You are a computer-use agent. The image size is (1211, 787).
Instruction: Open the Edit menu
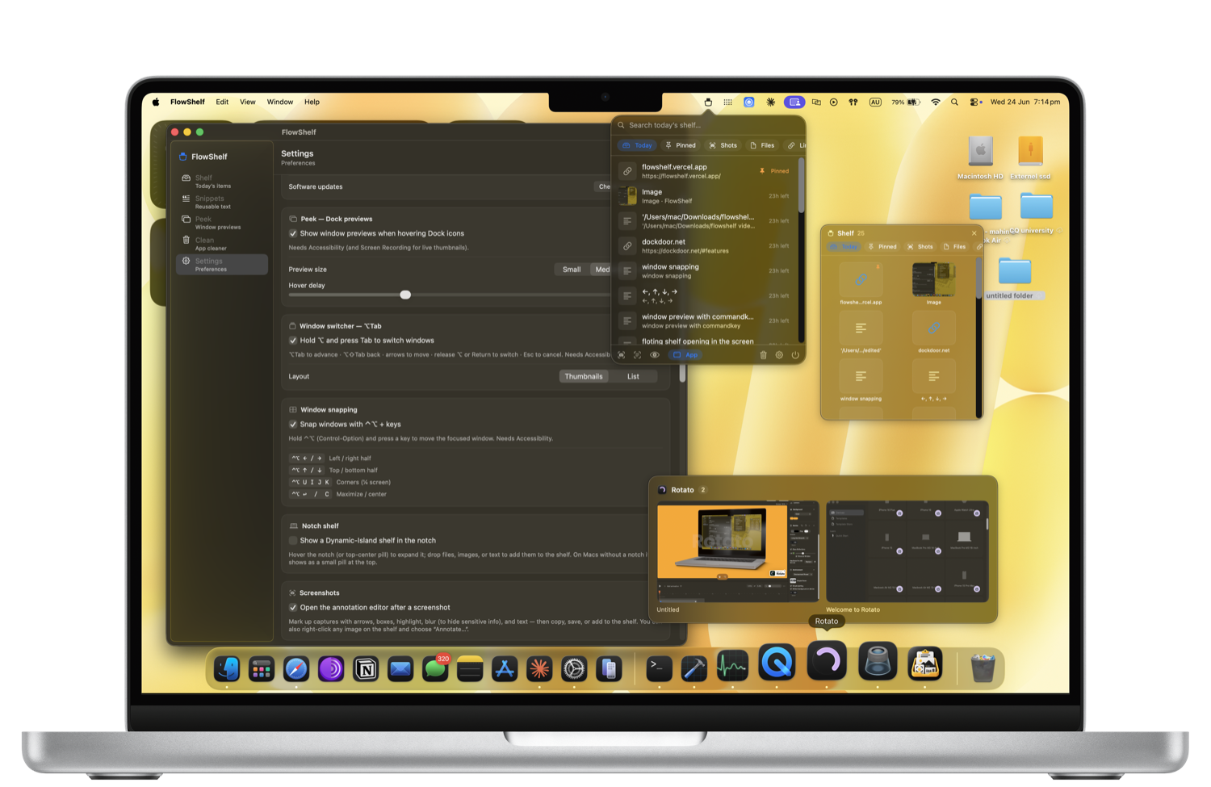coord(222,103)
